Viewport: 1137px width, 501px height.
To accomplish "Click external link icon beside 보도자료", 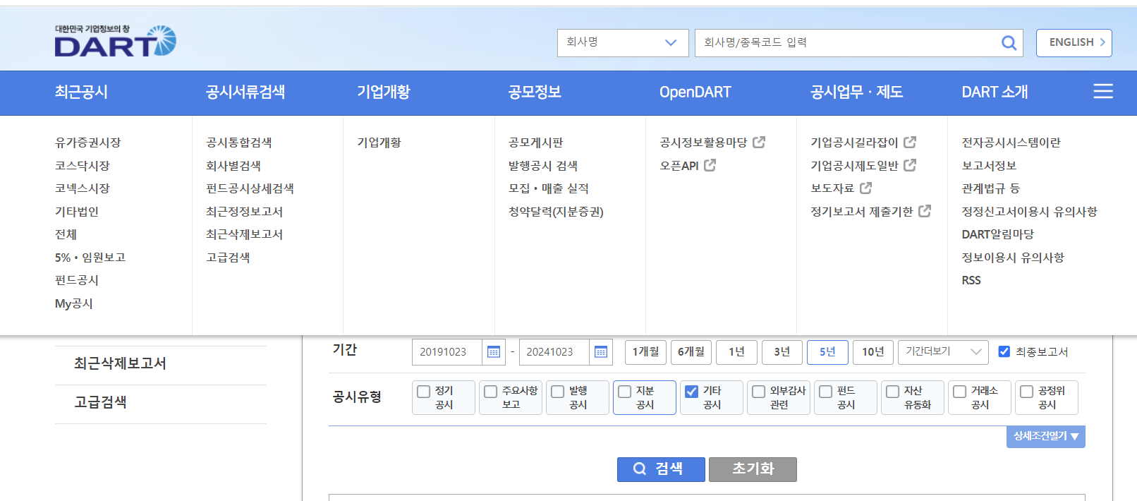I will click(x=865, y=188).
